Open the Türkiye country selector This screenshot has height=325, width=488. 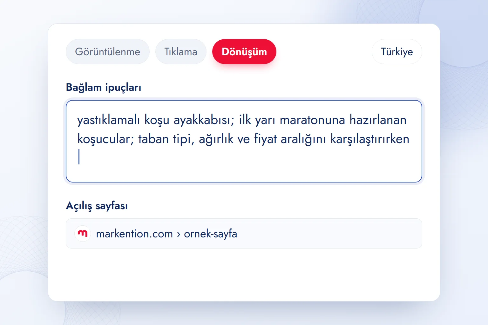click(x=397, y=52)
